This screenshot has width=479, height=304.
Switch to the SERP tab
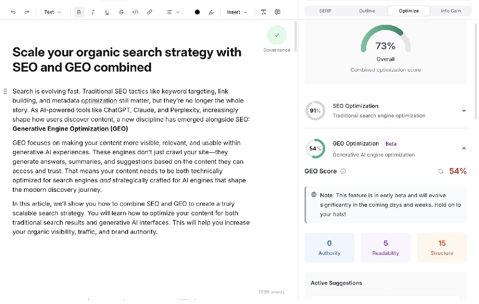tap(325, 10)
